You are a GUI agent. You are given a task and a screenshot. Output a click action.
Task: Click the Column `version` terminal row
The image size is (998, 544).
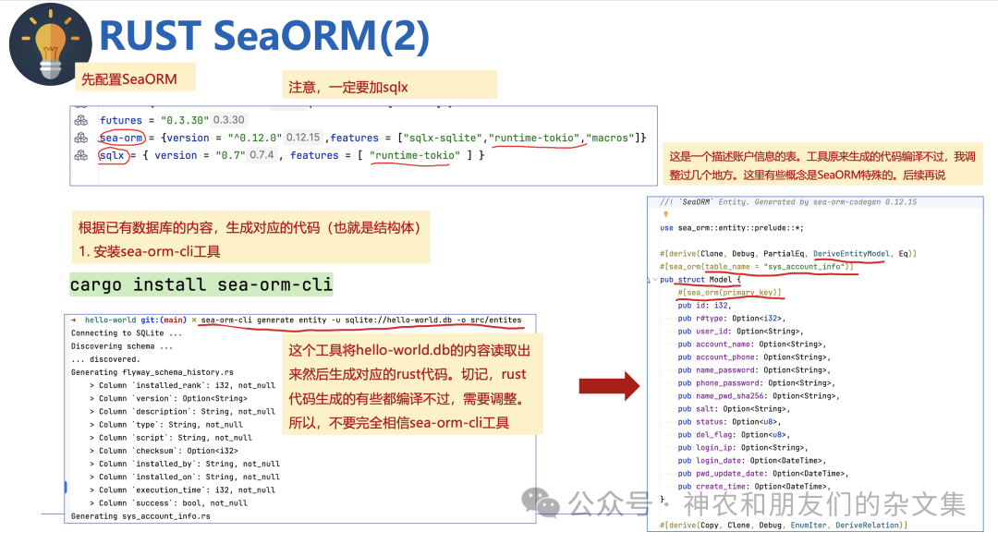pos(168,398)
